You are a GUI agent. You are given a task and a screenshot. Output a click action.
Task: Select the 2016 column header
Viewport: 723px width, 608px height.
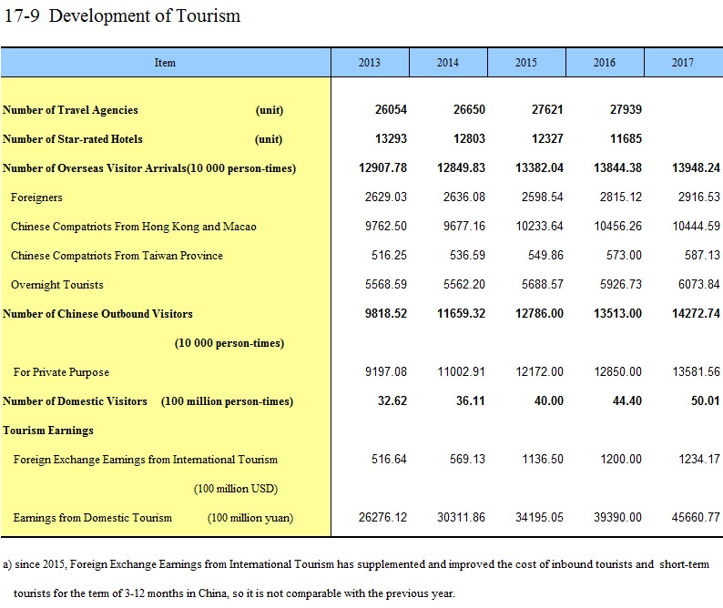[x=605, y=62]
